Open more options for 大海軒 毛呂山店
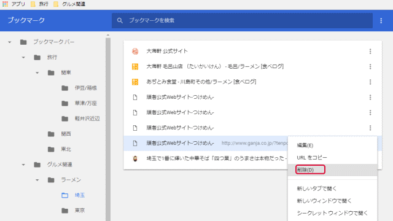The width and height of the screenshot is (393, 221). [370, 67]
